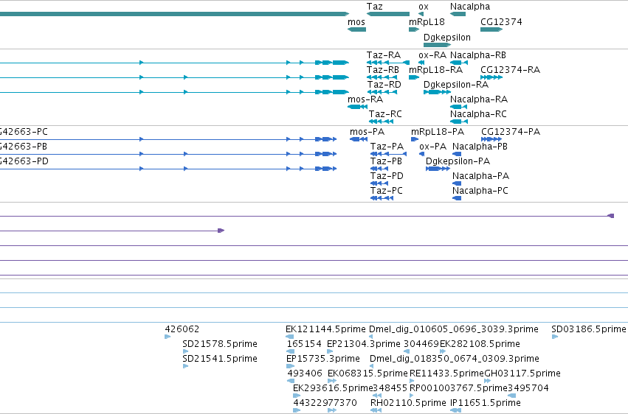The image size is (628, 414).
Task: Click the Taz-RA transcript label
Action: coord(384,55)
